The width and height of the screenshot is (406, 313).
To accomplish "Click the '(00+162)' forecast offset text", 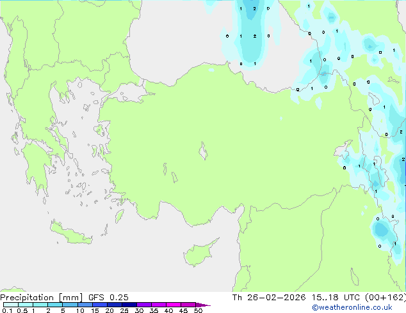I will 386,298.
